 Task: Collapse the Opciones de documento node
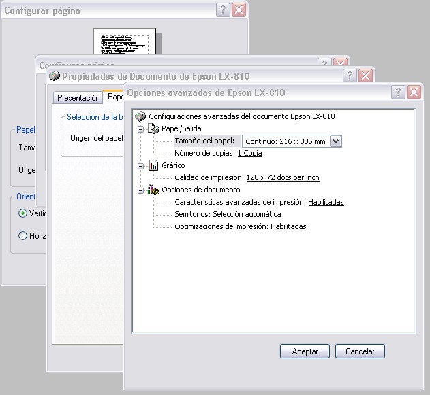[140, 190]
